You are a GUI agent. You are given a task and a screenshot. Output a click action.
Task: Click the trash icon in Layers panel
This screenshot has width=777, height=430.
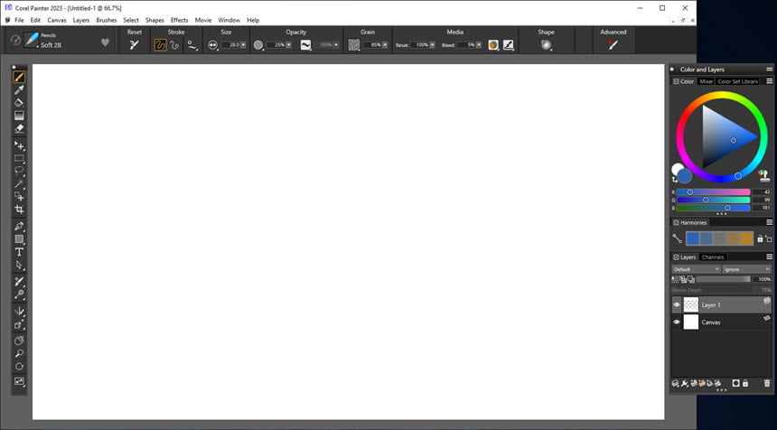(x=767, y=383)
